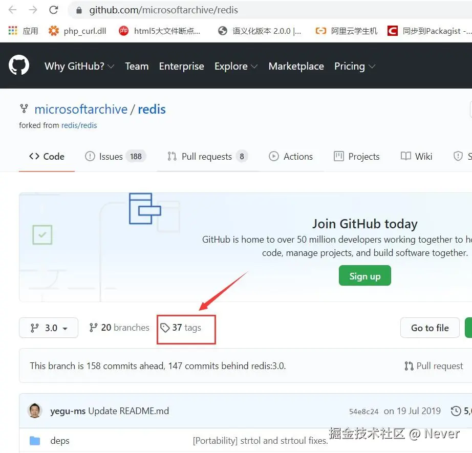Open the 20 branches link
Viewport: 472px width, 453px height.
tap(119, 328)
